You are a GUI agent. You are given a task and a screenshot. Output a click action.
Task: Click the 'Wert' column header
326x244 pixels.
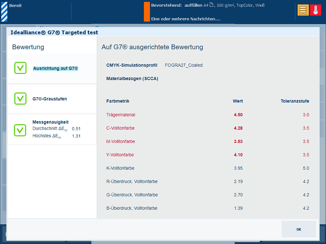[238, 101]
